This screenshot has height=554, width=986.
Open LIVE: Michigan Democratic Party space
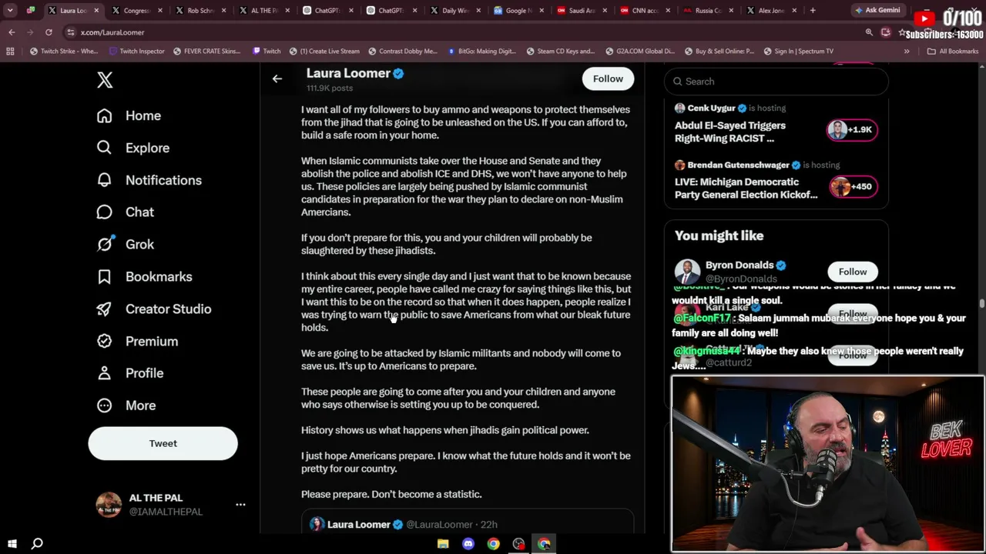pyautogui.click(x=746, y=189)
